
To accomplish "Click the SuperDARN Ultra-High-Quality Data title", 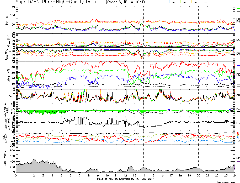I will (x=54, y=2).
